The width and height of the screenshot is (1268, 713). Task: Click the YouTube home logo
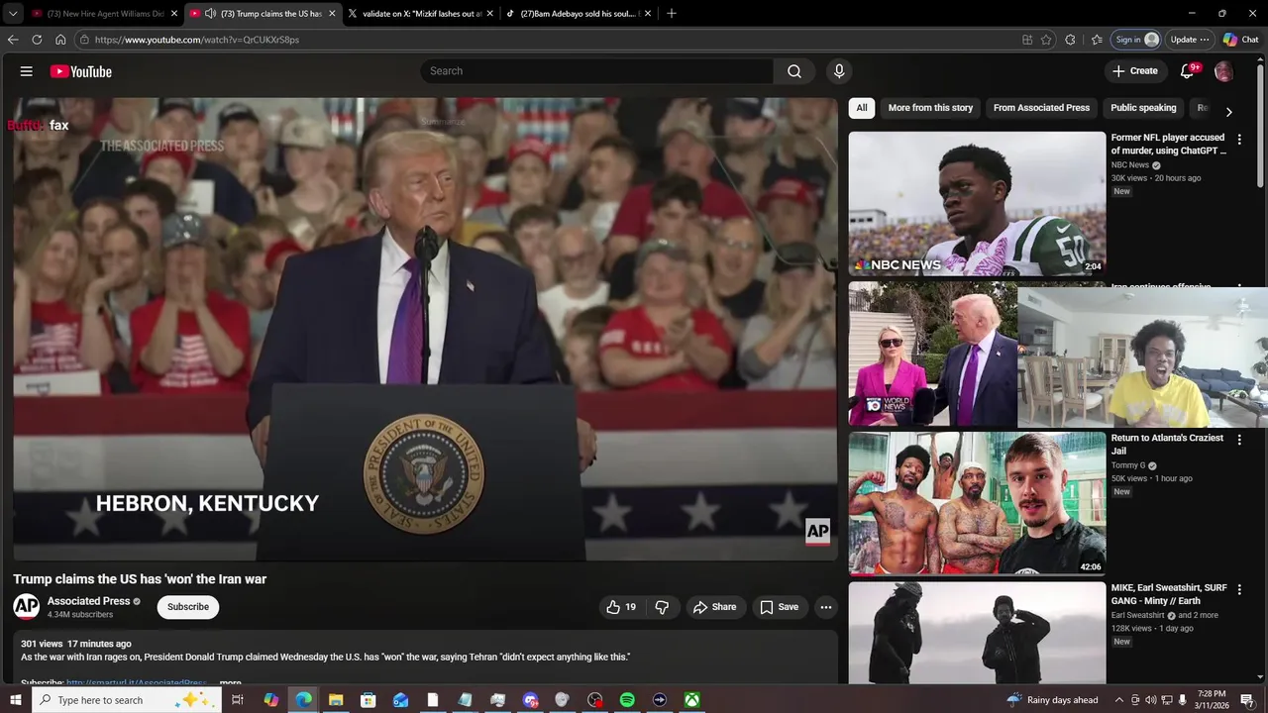point(80,71)
